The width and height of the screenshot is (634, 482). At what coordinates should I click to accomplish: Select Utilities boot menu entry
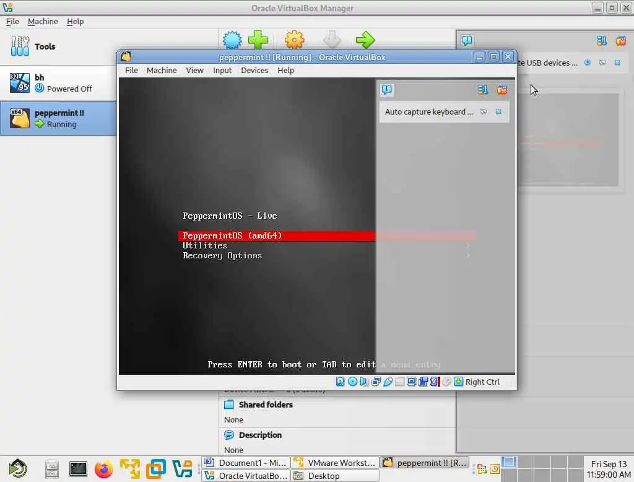[205, 246]
